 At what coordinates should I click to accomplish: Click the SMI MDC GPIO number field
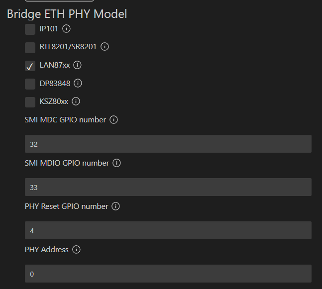[x=168, y=144]
